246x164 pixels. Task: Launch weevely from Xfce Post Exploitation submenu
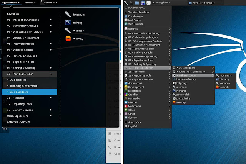(x=193, y=102)
